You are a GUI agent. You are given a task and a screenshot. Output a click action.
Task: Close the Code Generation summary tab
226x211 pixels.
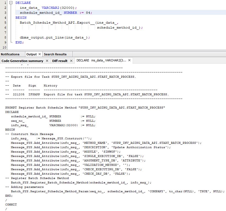[47, 61]
